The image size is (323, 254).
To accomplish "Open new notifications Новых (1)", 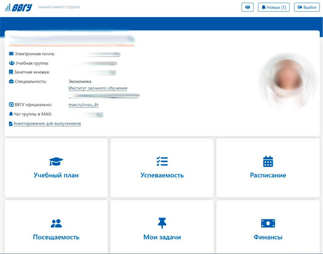I will [x=273, y=8].
